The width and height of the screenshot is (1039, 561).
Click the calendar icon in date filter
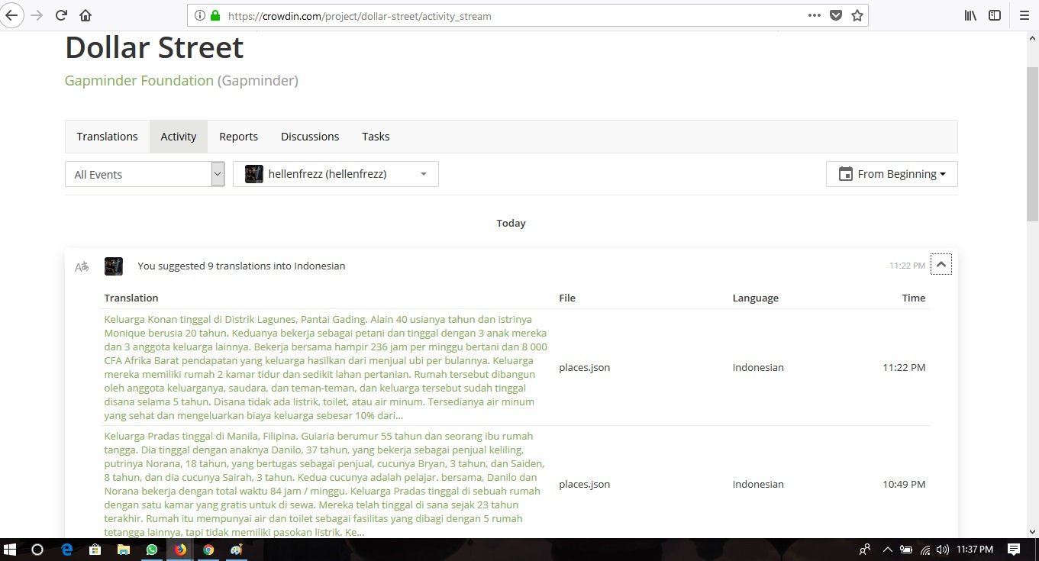click(x=845, y=174)
